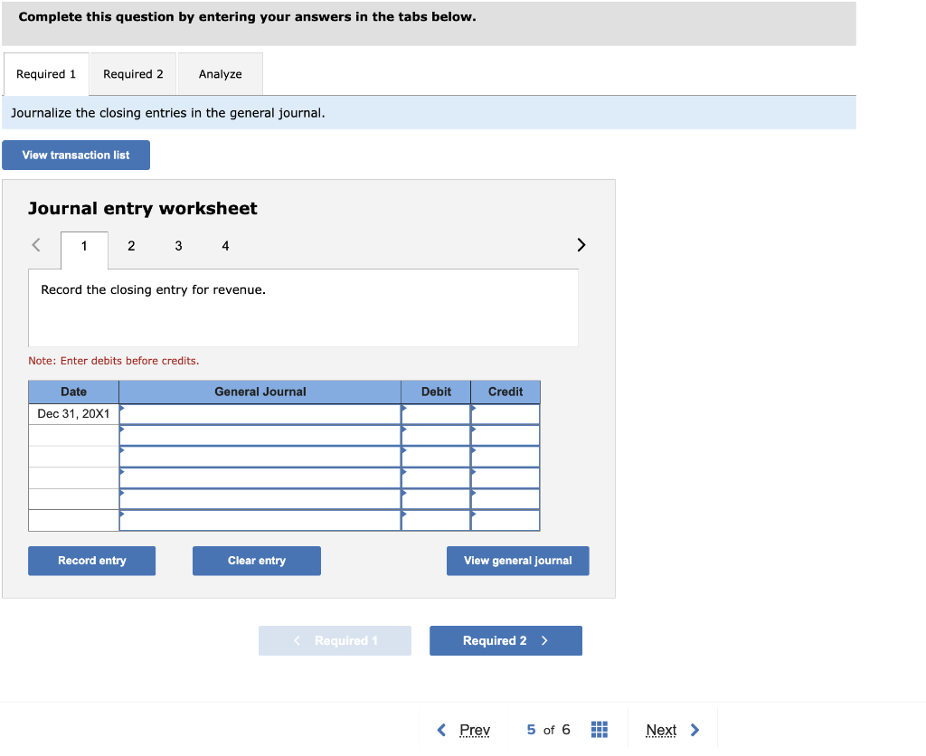The height and width of the screenshot is (756, 926).
Task: Click Credit field in fifth journal row
Action: pos(506,499)
